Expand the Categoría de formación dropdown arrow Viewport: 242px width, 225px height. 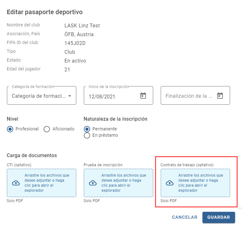pyautogui.click(x=70, y=96)
